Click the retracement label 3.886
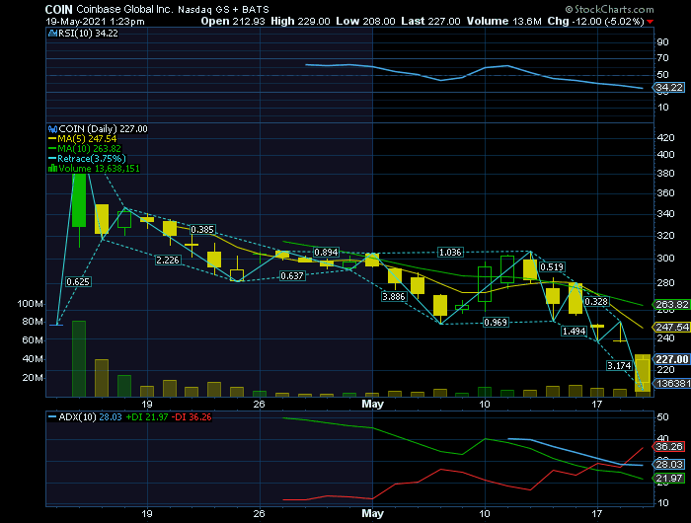The height and width of the screenshot is (523, 691). pyautogui.click(x=394, y=296)
